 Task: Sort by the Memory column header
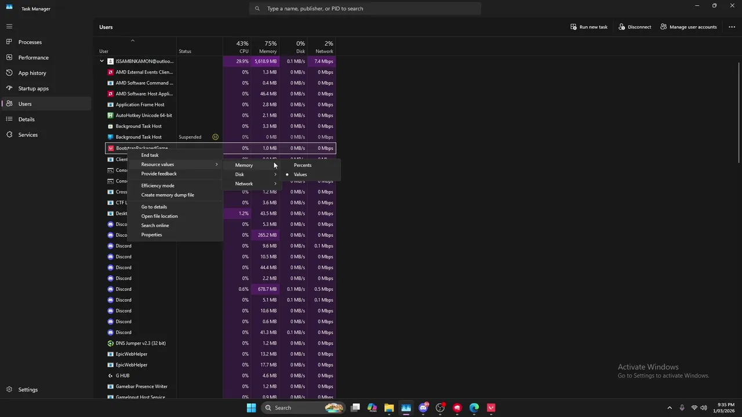(x=265, y=46)
